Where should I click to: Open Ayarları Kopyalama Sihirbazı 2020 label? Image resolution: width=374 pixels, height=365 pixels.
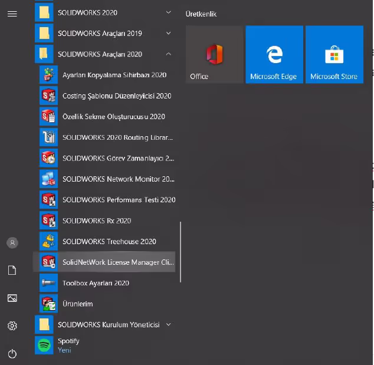(114, 75)
